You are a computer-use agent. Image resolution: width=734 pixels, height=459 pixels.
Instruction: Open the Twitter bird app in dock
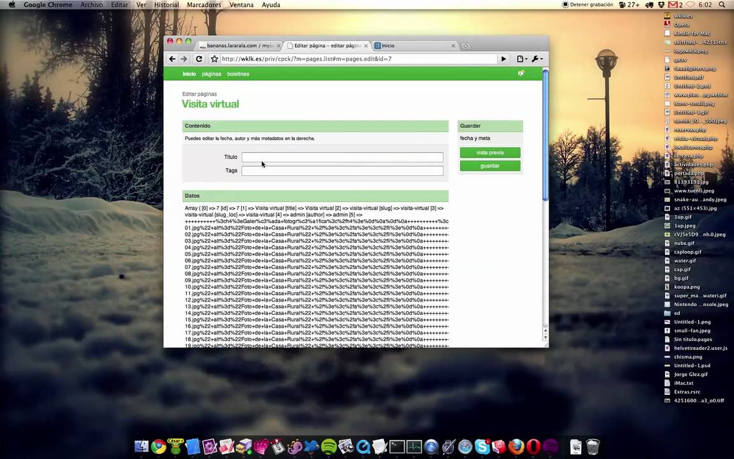coord(312,446)
